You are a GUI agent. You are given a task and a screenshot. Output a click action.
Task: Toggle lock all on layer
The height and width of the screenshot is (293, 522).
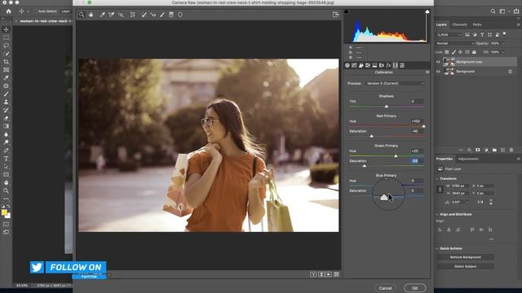pos(474,52)
